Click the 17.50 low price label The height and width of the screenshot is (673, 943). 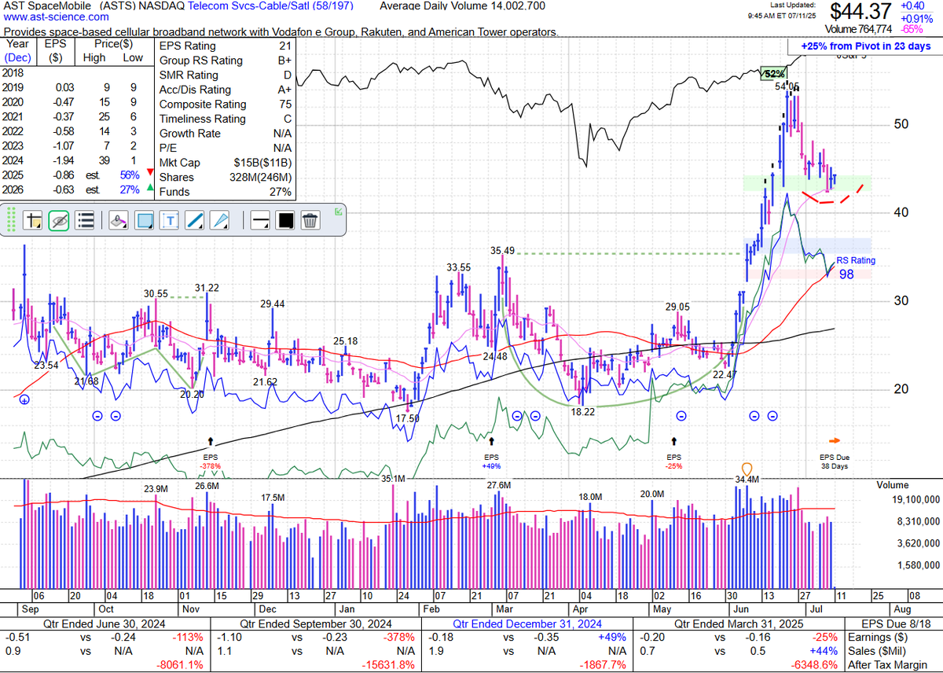click(x=407, y=419)
